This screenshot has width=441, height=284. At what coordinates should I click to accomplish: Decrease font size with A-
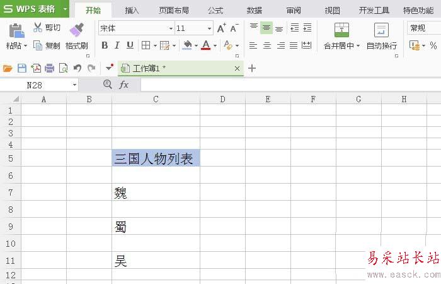[x=234, y=28]
